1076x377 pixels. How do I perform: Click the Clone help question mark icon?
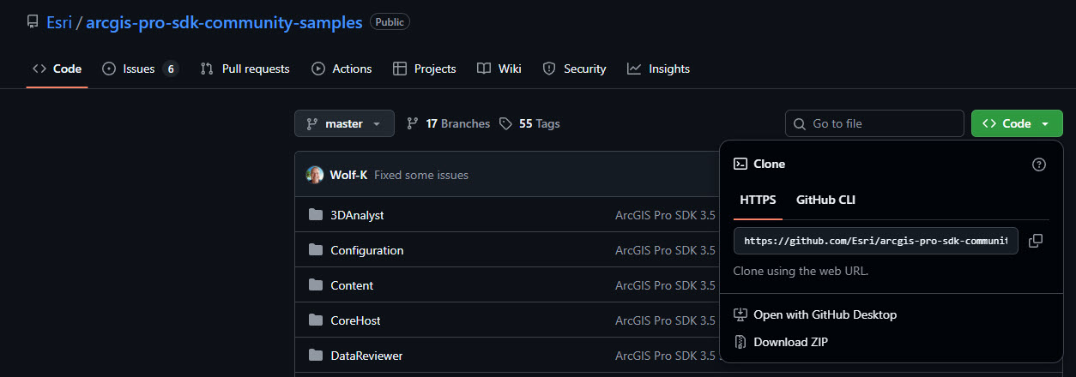click(1039, 165)
